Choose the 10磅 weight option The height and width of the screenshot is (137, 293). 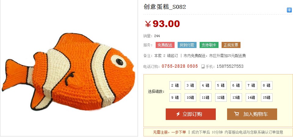coord(190,98)
